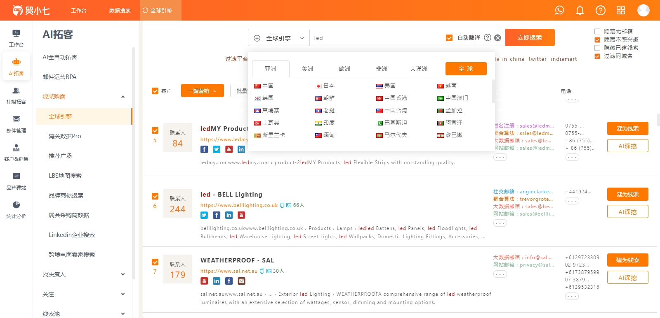This screenshot has height=318, width=660.
Task: Open 统计分析 in the left rail
Action: coord(16,210)
